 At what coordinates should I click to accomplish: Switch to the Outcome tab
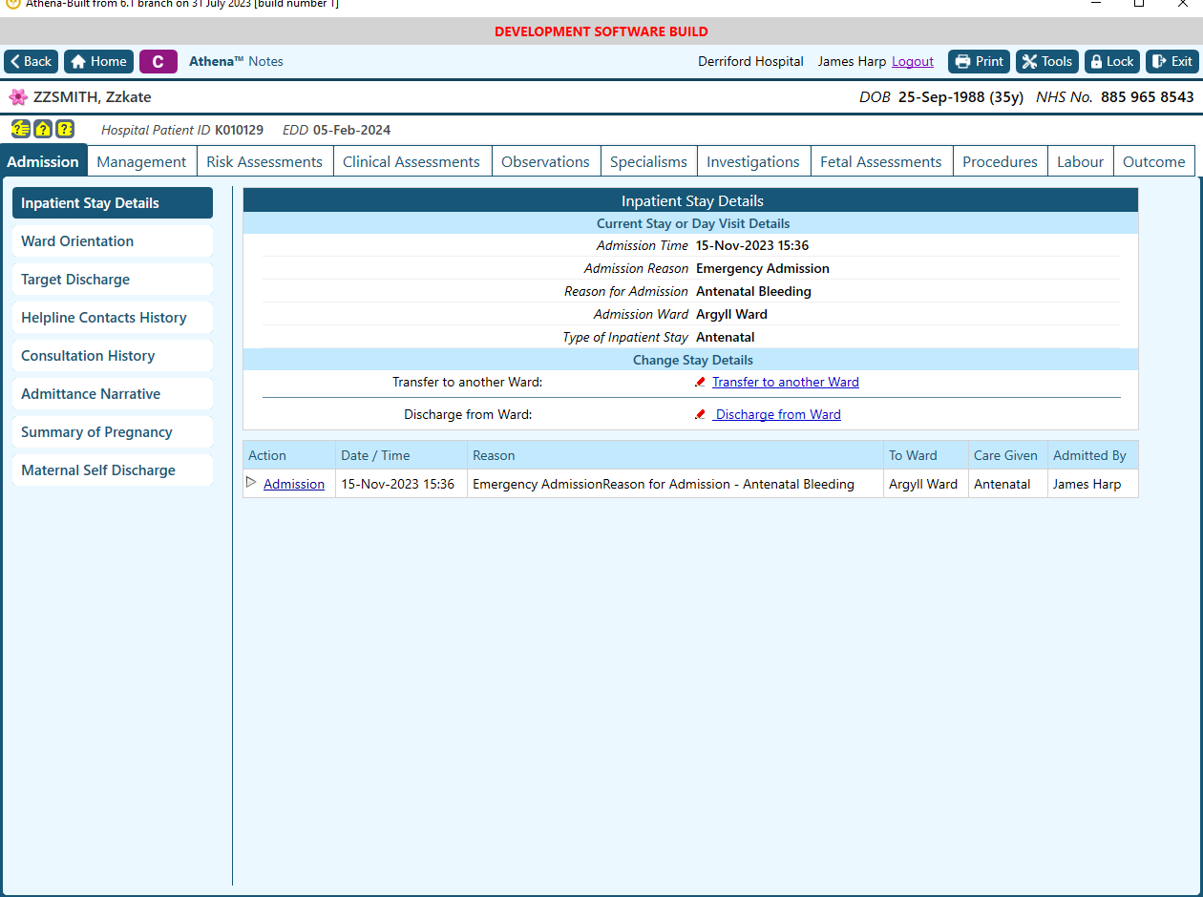click(x=1154, y=161)
